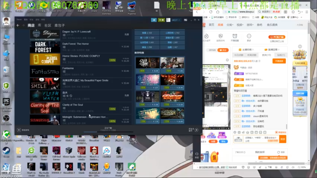Select the Douyu 首页 nav item

click(x=212, y=25)
